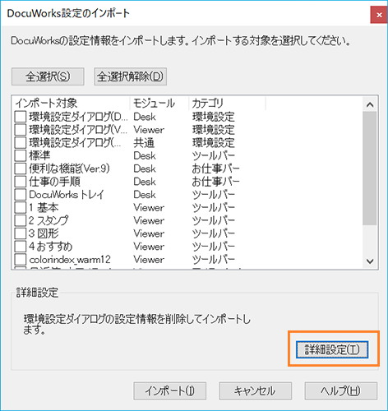Open 詳細設定(T) button
The height and width of the screenshot is (411, 388).
(332, 349)
